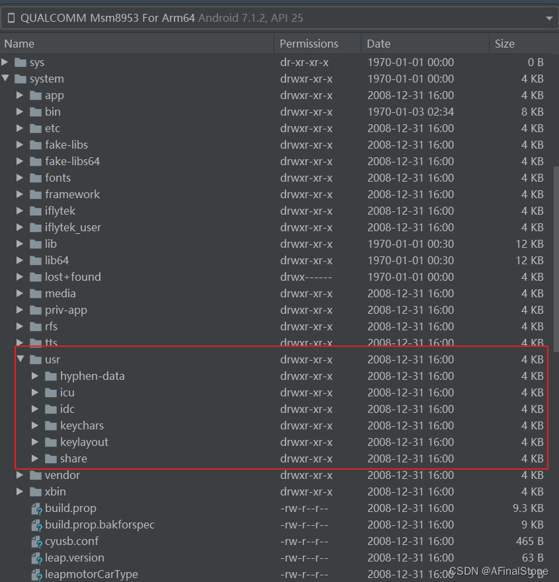The height and width of the screenshot is (582, 559).
Task: Click the build.prop file icon
Action: pos(36,509)
